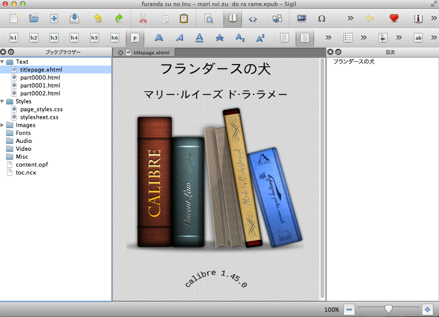The width and height of the screenshot is (439, 317).
Task: Click the split-at-cursor icon
Action: pos(278,18)
